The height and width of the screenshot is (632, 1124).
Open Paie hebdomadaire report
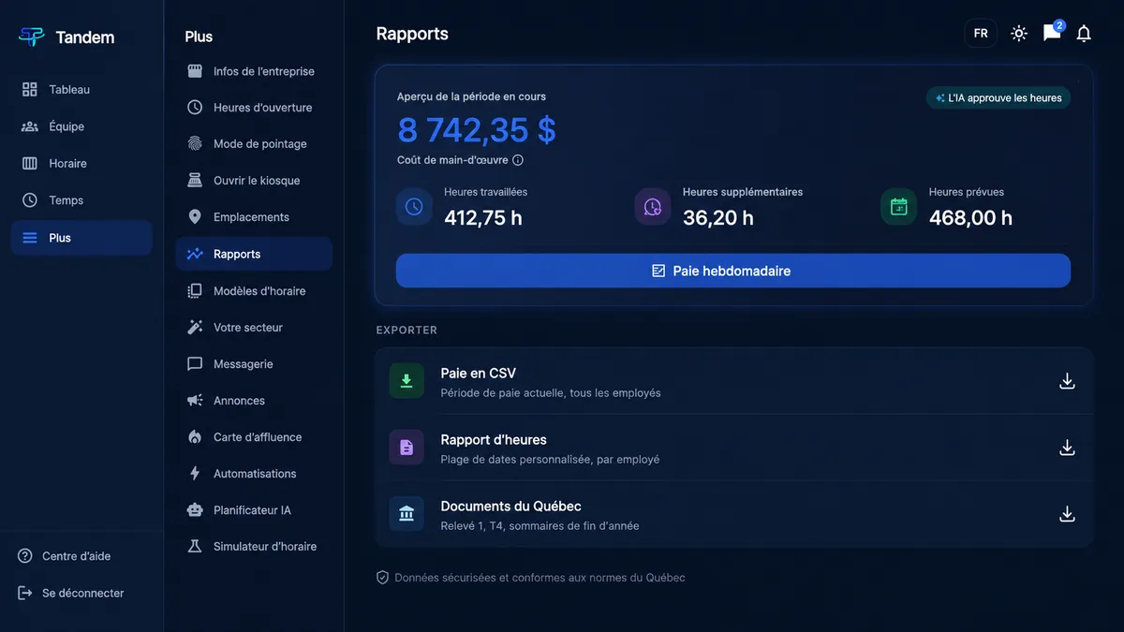733,271
